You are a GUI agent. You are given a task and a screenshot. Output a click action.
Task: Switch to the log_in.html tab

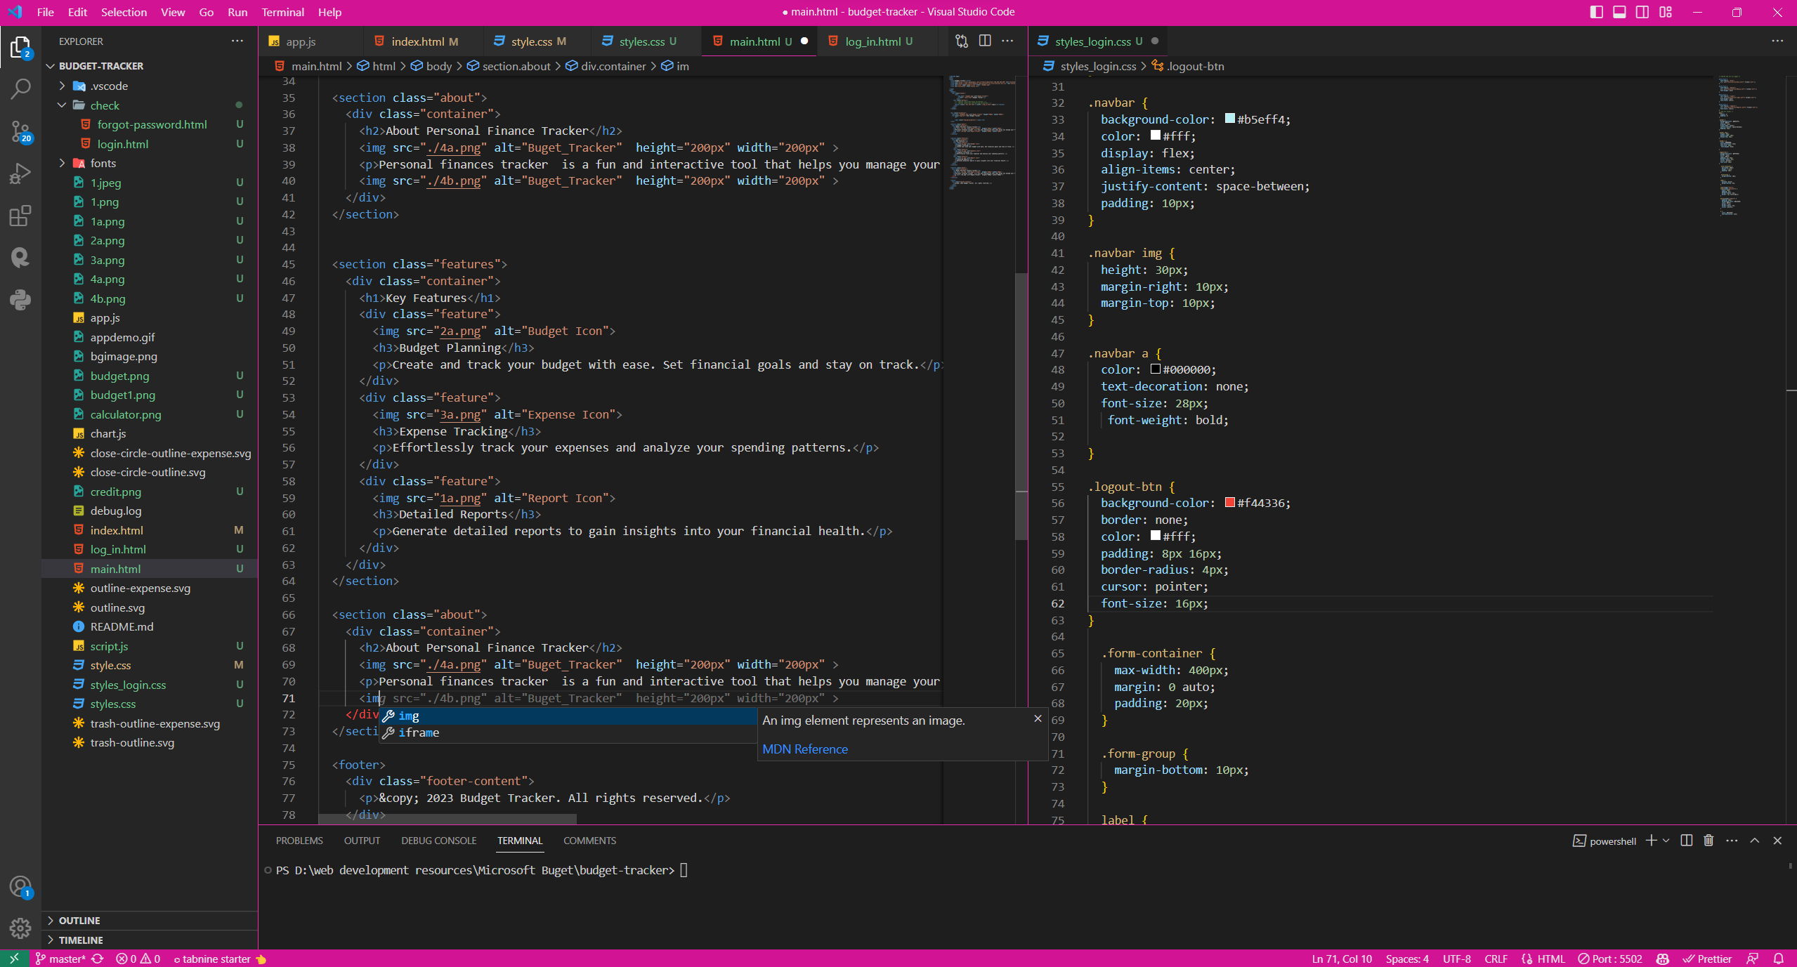[x=872, y=41]
